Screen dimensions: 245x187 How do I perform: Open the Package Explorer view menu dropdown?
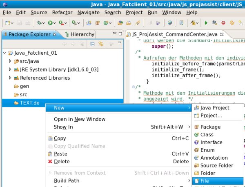pos(120,43)
